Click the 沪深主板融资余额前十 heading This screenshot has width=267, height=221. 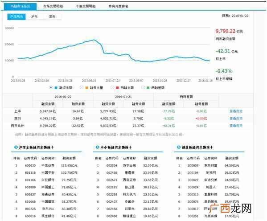click(36, 147)
